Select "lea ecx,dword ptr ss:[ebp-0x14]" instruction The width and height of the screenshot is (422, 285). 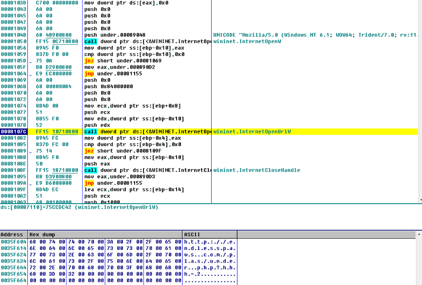coord(134,190)
